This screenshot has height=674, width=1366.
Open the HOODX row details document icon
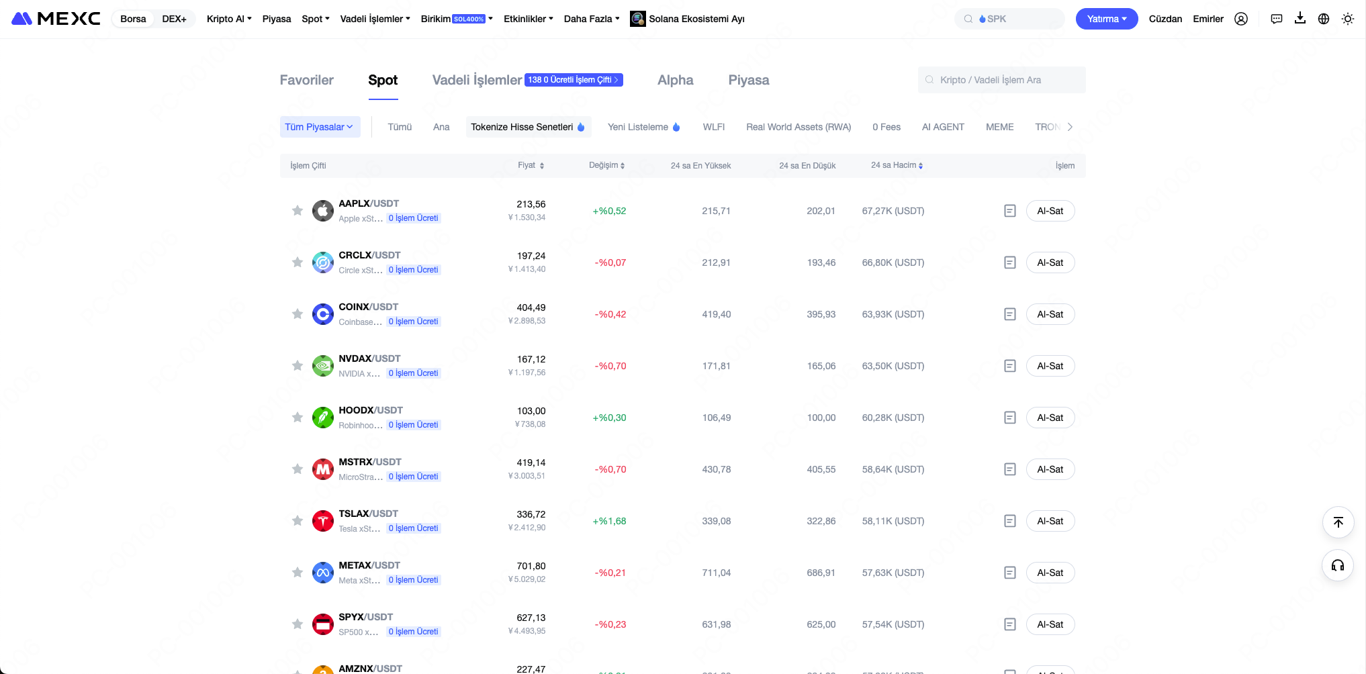(1010, 418)
